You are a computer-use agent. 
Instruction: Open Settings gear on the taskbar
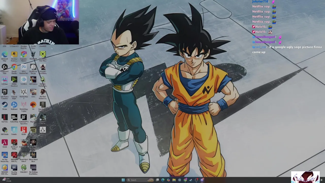(x=180, y=180)
